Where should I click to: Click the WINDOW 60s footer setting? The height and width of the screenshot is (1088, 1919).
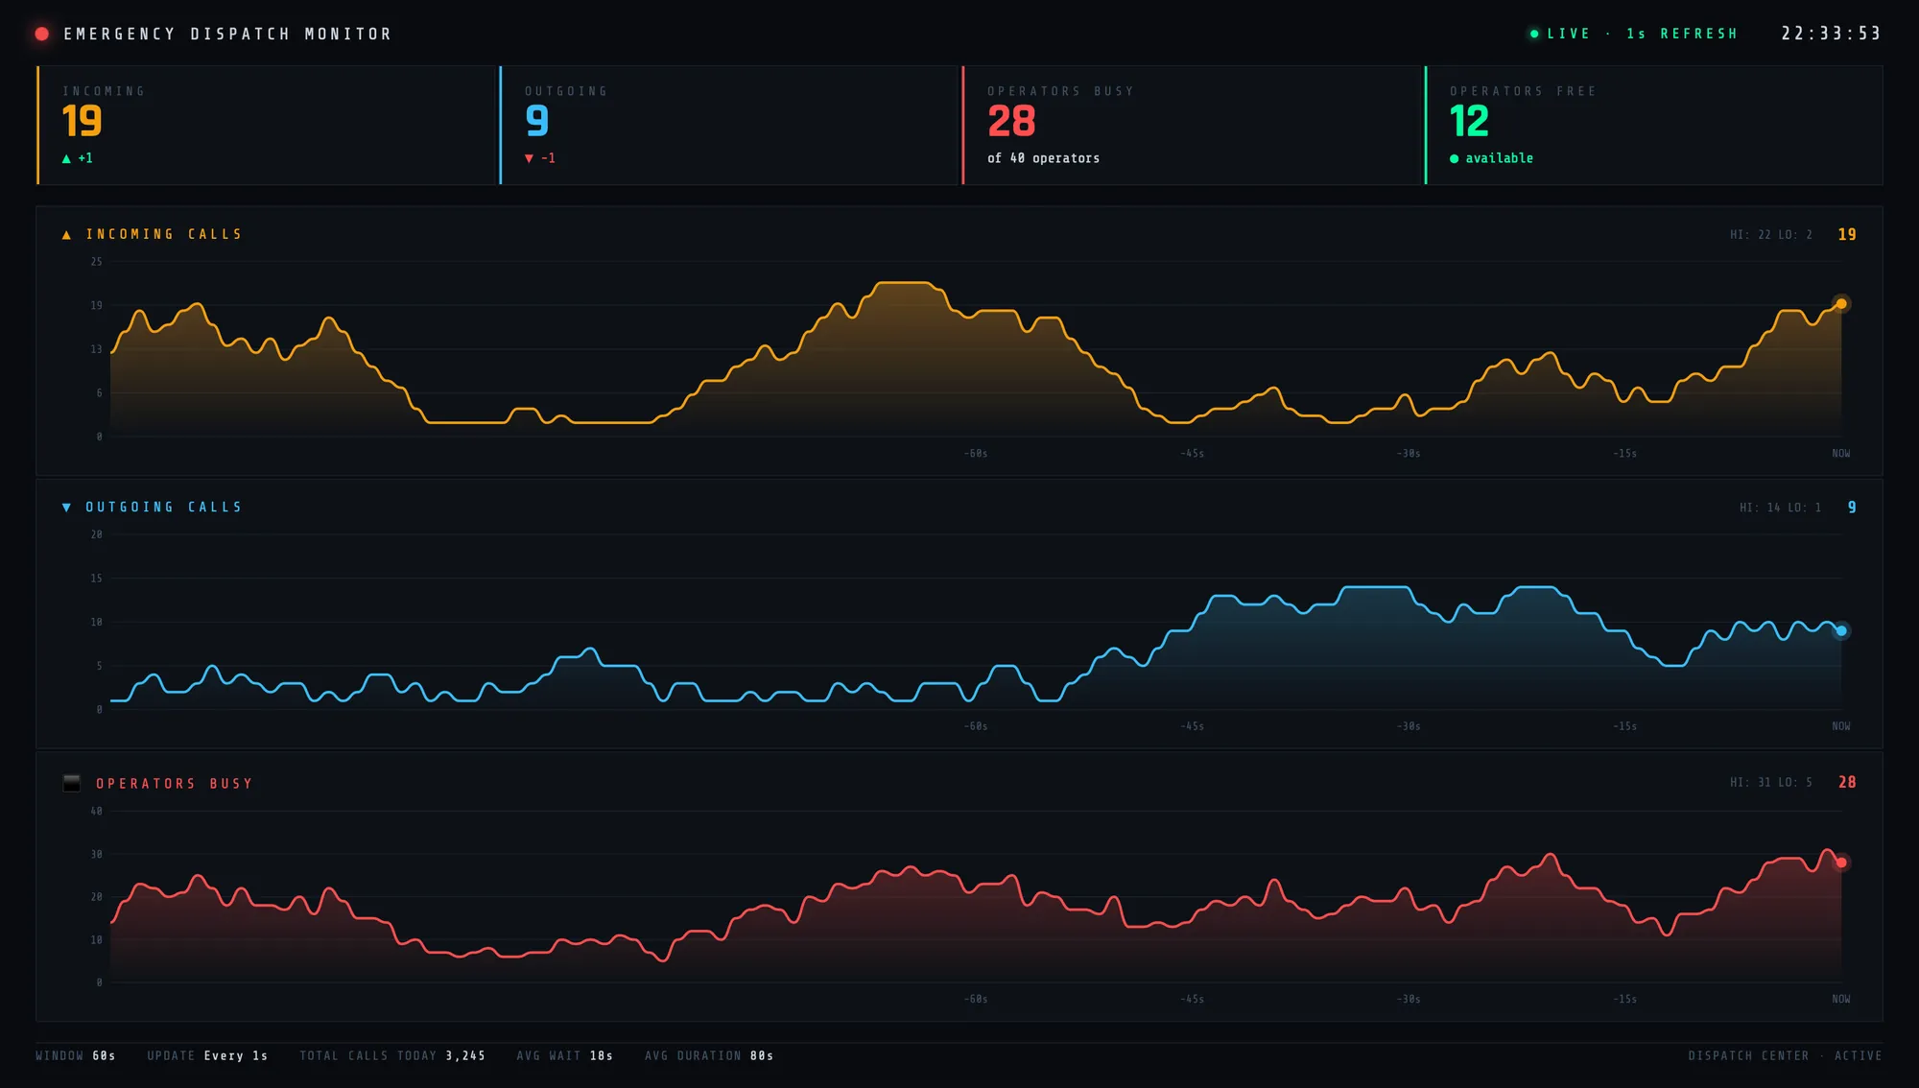pyautogui.click(x=76, y=1055)
